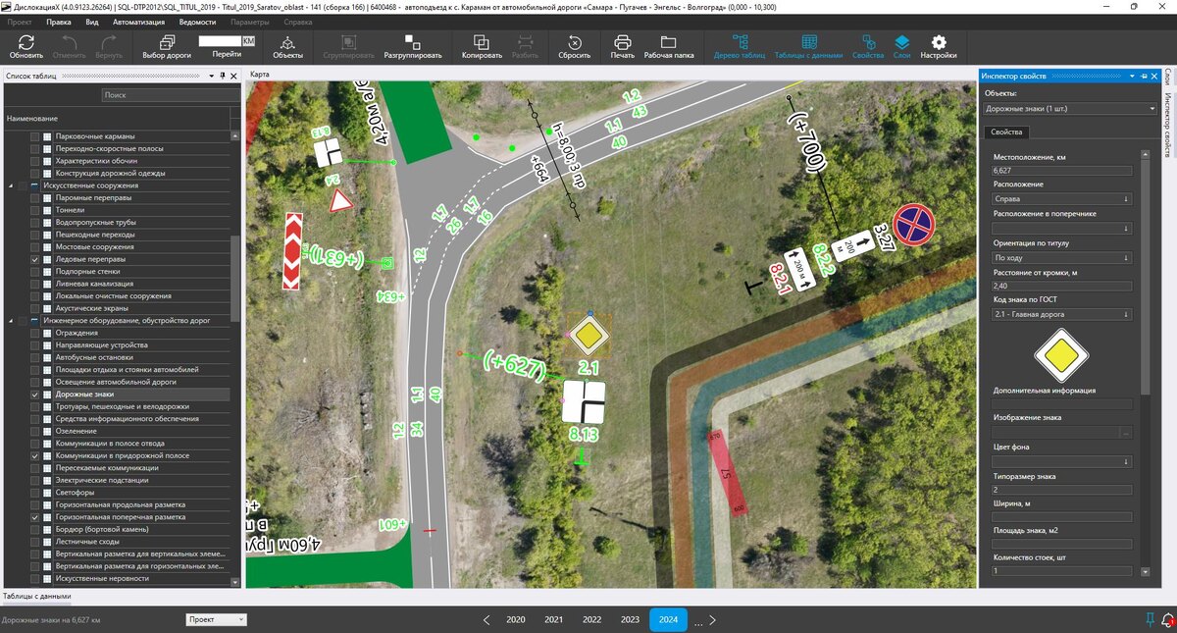This screenshot has width=1177, height=633.
Task: Open the Настройки settings gear
Action: click(939, 42)
